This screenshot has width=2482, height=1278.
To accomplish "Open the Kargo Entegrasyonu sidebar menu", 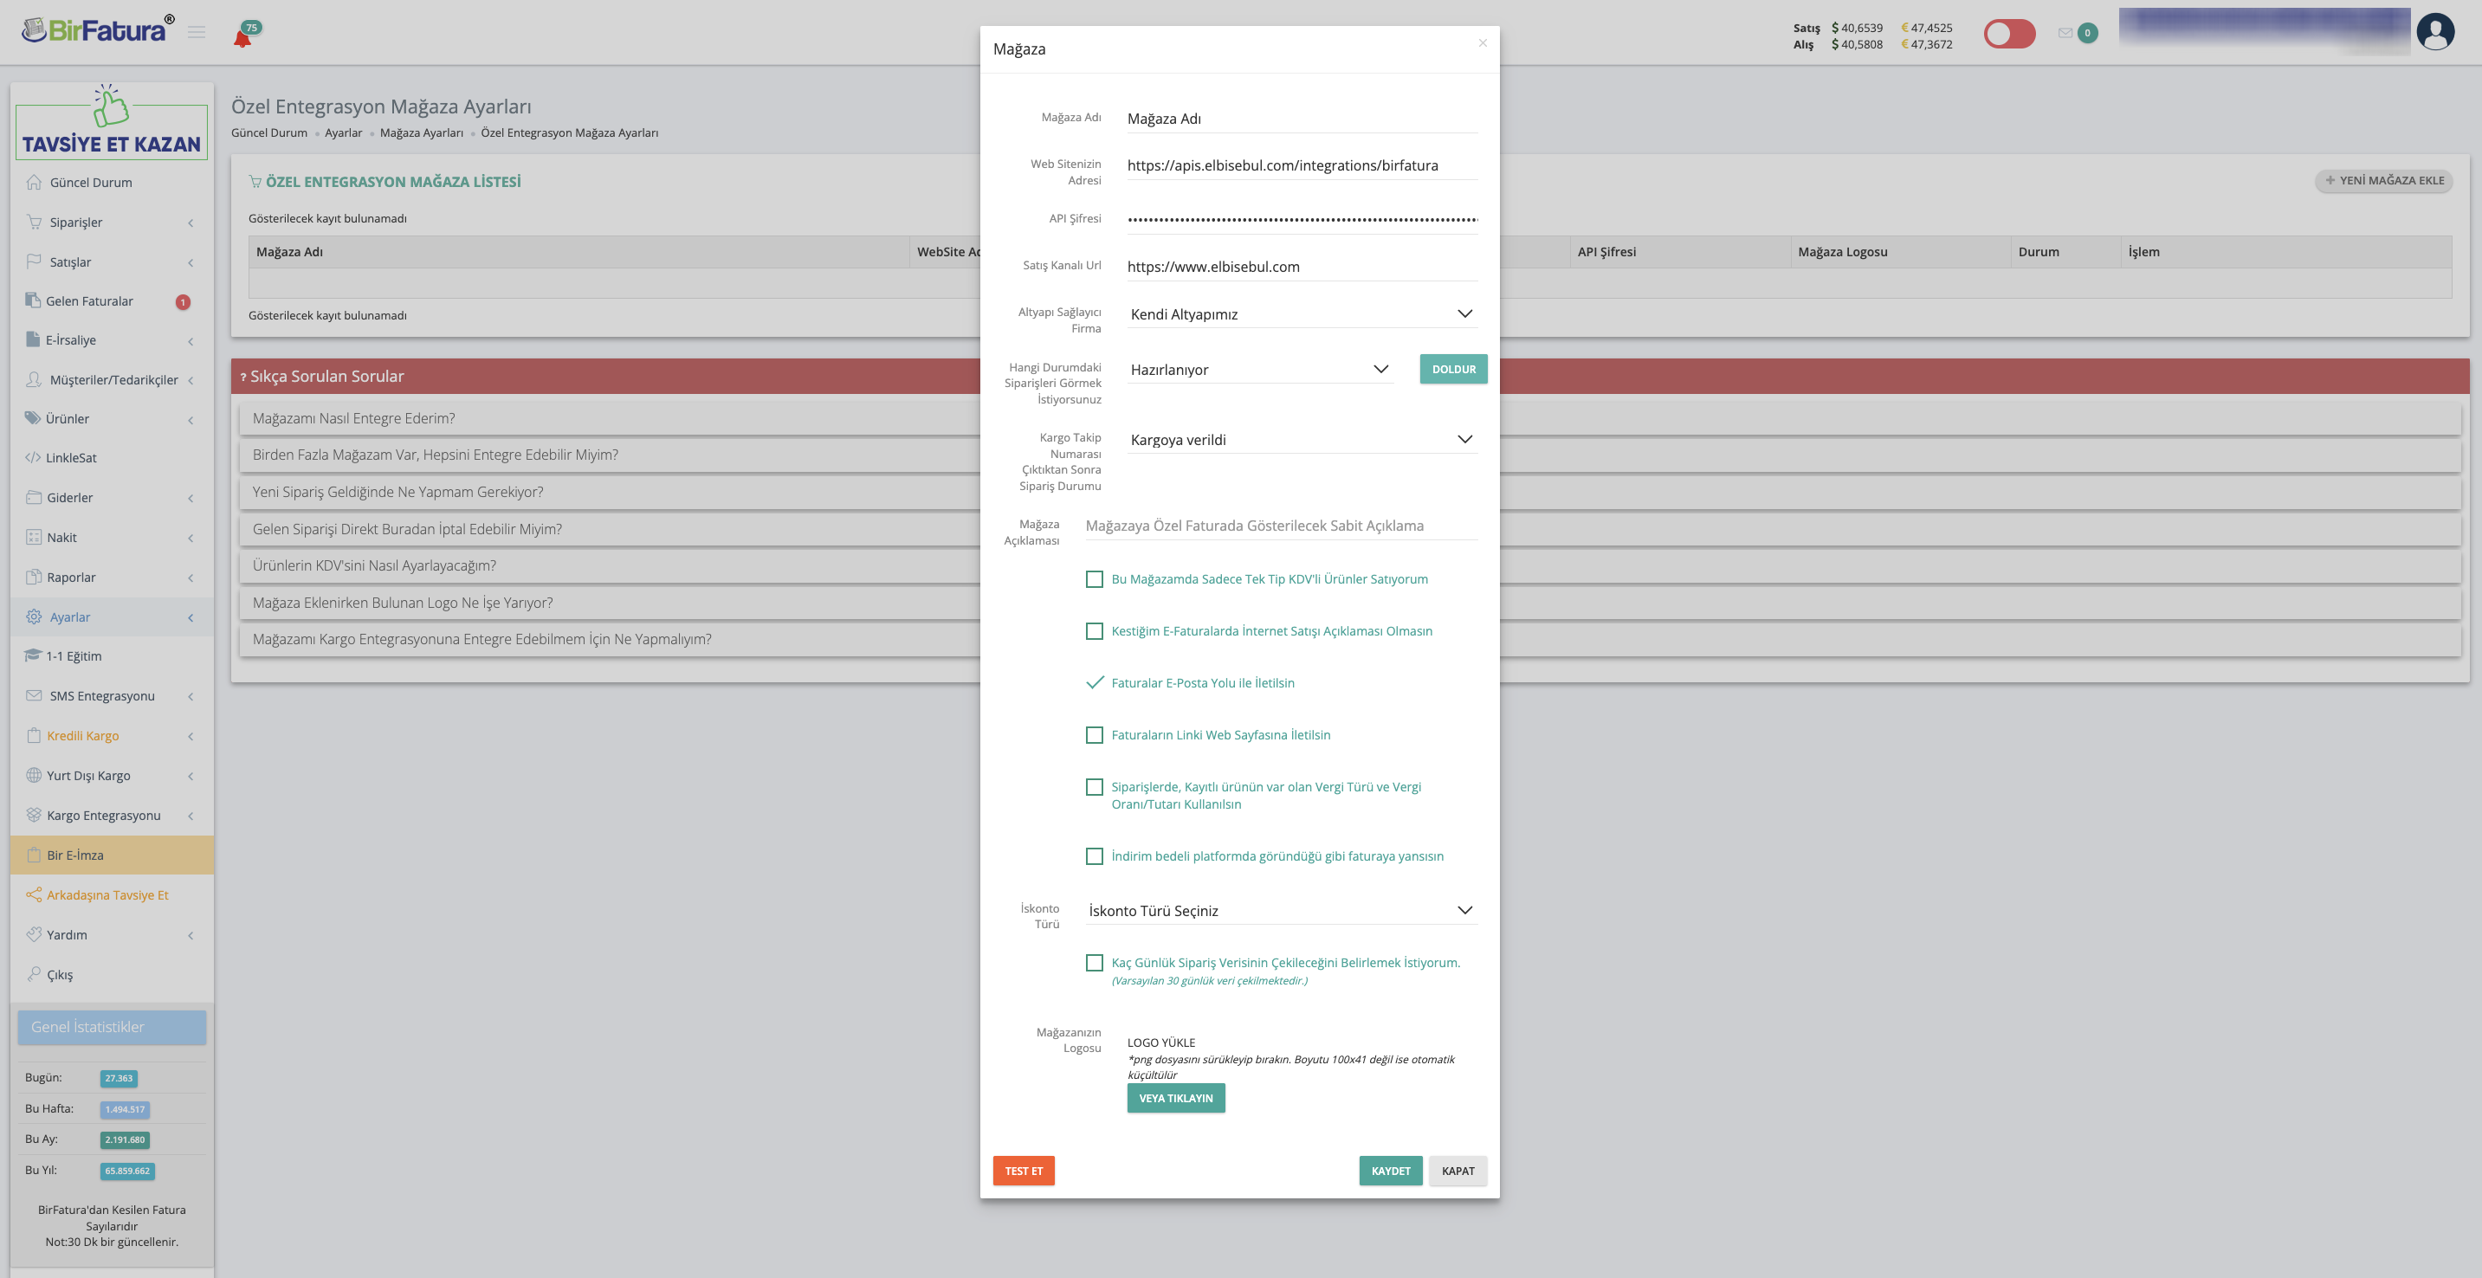I will tap(104, 815).
